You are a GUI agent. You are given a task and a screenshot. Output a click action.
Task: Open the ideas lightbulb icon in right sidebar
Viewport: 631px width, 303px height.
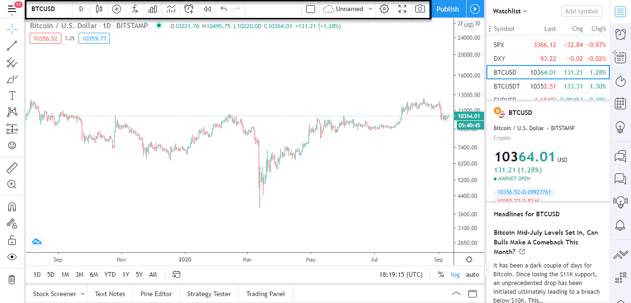click(620, 127)
